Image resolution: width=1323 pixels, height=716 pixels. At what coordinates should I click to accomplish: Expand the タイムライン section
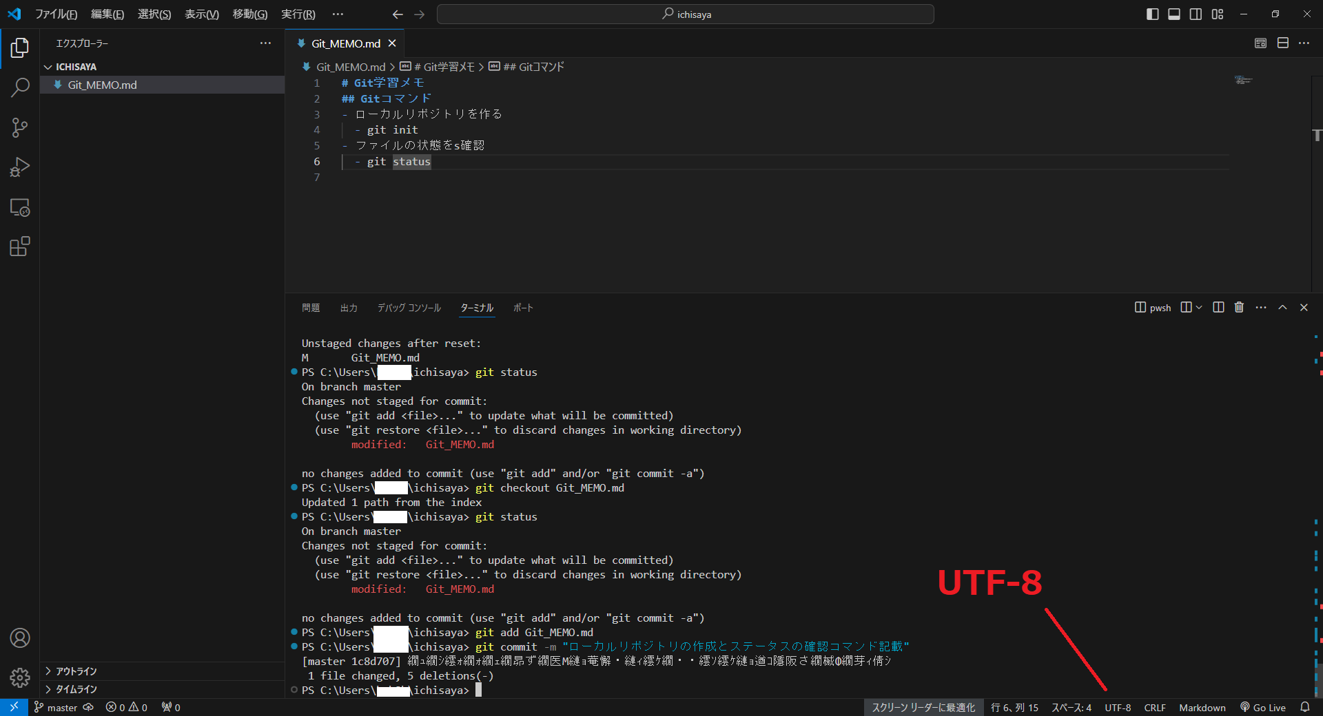tap(76, 688)
